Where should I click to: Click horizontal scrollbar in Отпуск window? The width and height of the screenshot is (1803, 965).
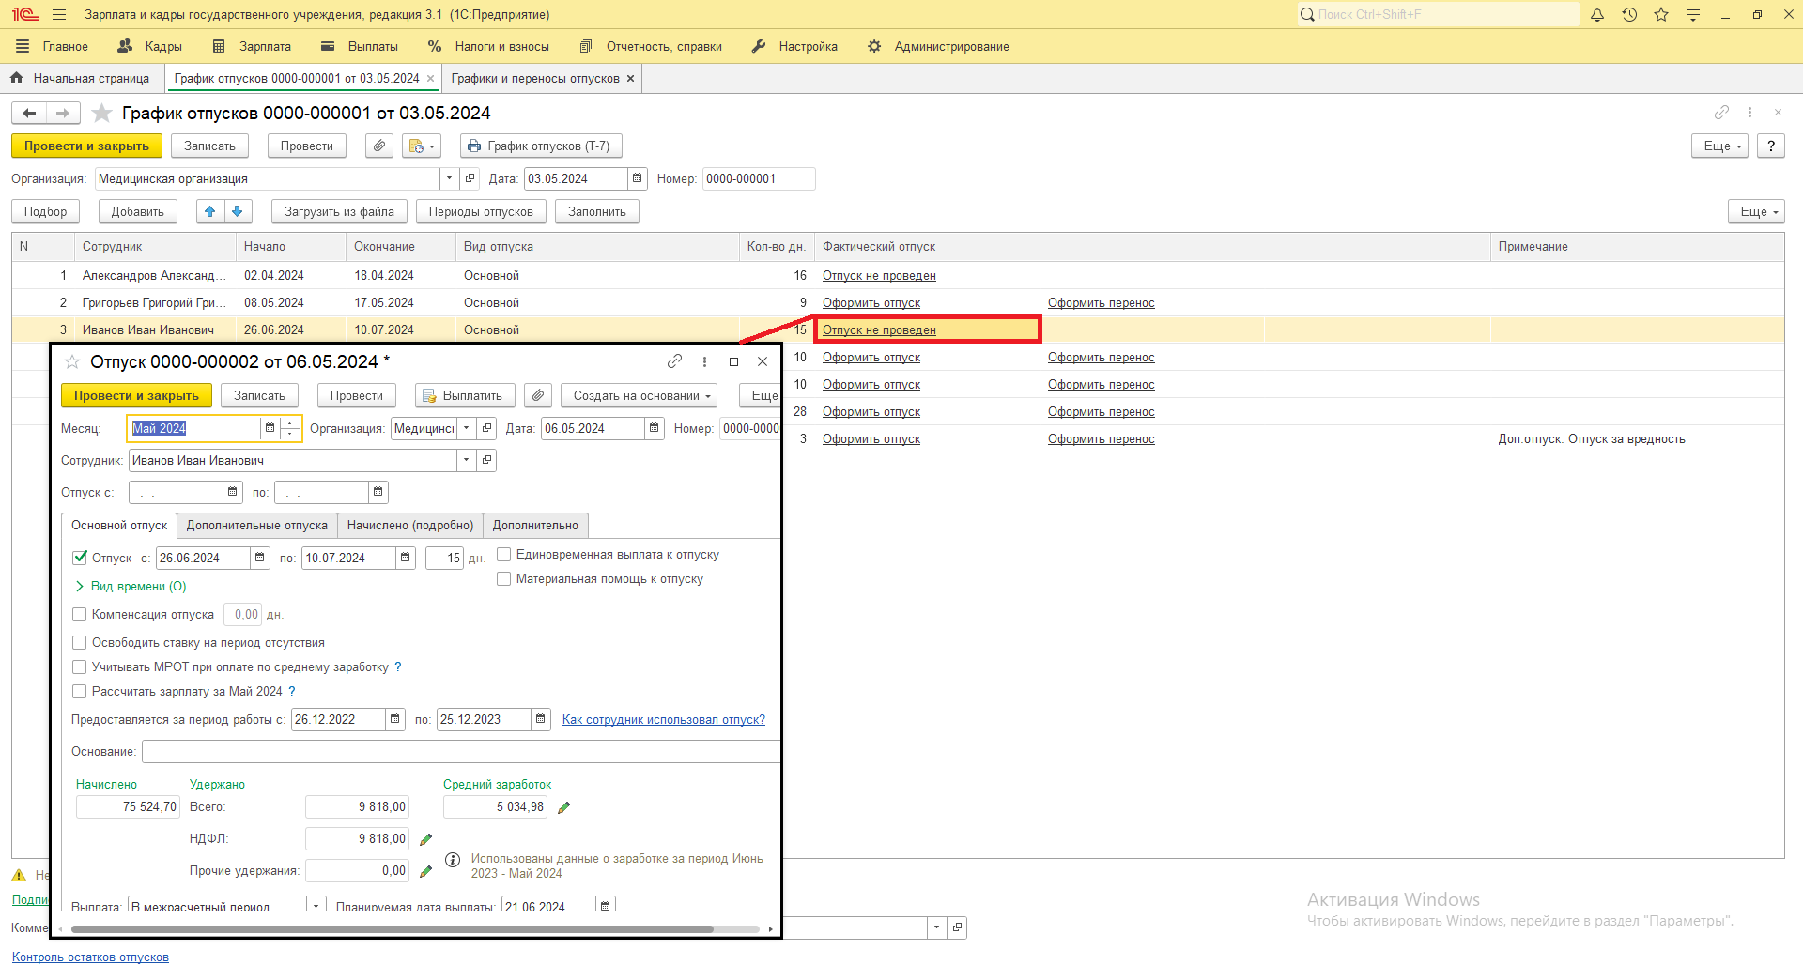393,929
